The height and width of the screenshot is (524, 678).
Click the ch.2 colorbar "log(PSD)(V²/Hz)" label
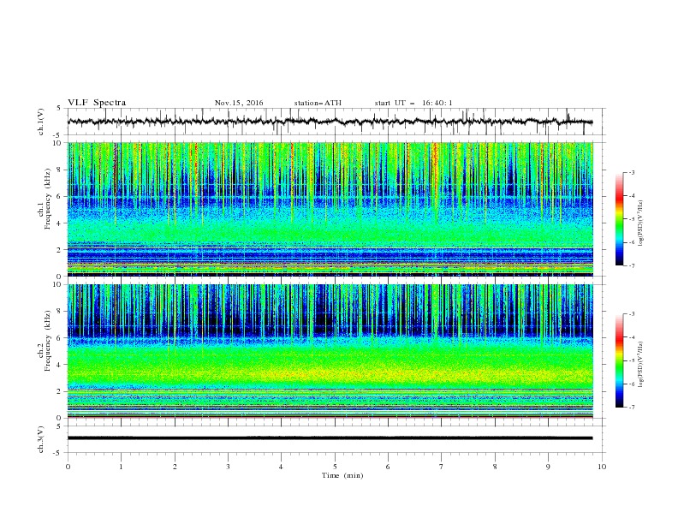coord(641,365)
